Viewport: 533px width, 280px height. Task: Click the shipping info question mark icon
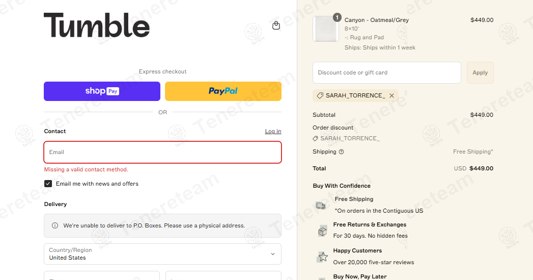click(x=341, y=151)
